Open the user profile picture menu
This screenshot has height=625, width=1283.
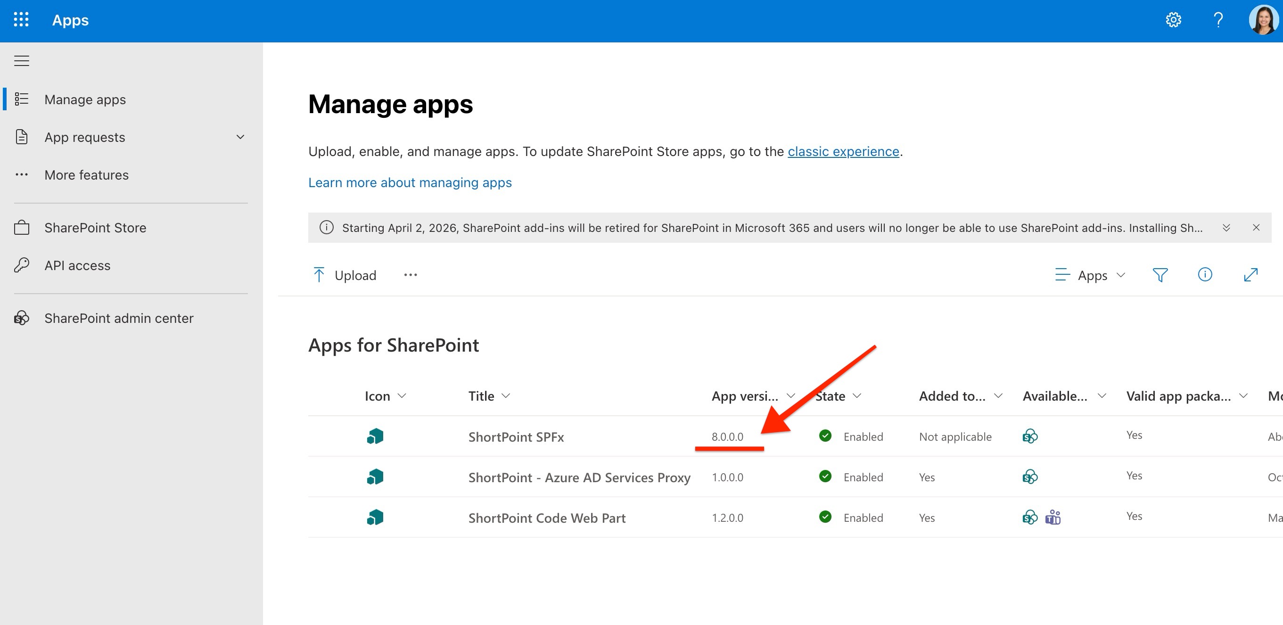1263,20
